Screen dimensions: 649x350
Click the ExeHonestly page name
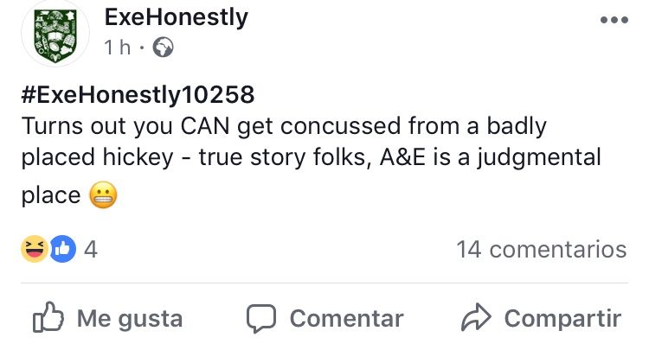pos(177,18)
